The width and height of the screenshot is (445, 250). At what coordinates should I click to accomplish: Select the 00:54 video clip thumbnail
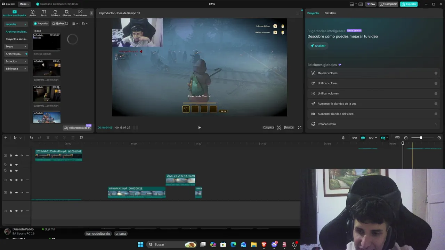point(47,68)
